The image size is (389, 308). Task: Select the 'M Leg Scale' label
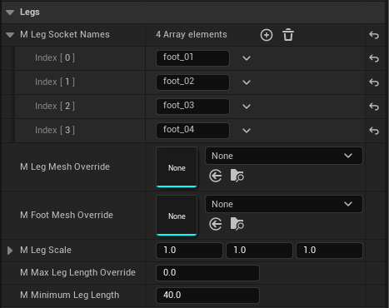(46, 250)
